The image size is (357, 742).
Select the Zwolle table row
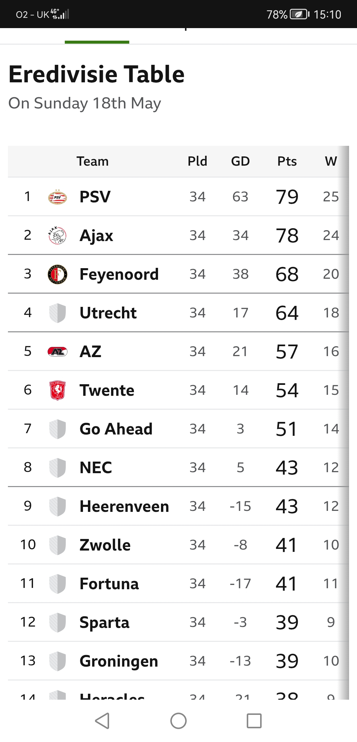(178, 545)
